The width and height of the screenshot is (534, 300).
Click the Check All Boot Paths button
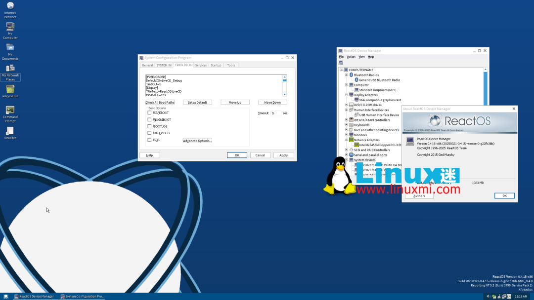click(x=160, y=102)
